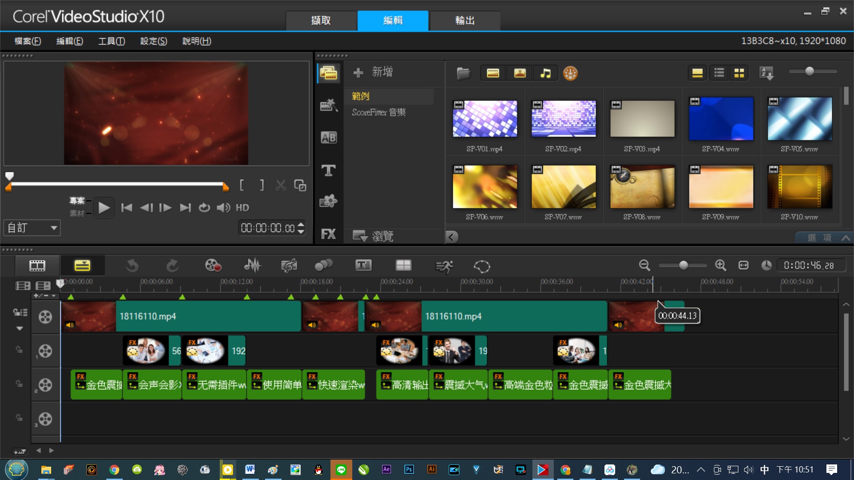Switch to Storyboard view

point(37,266)
